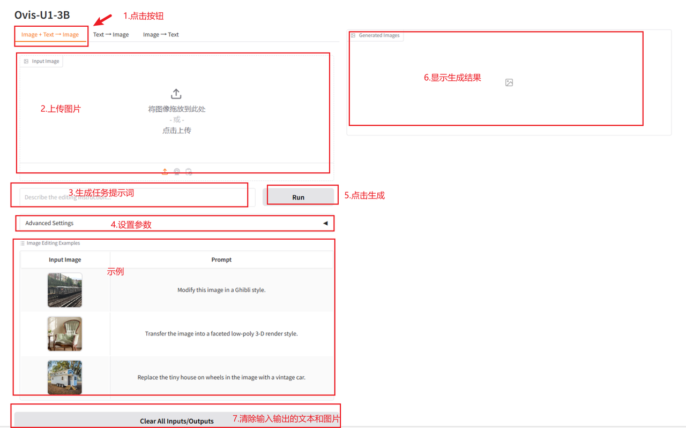Select the orange upload source icon
This screenshot has height=428, width=686.
click(165, 172)
